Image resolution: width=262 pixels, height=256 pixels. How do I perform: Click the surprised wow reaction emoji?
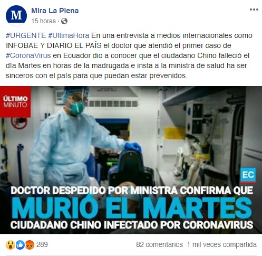11,245
